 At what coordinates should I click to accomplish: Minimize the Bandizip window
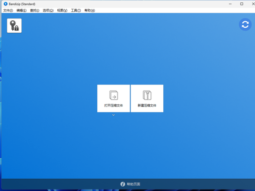(x=230, y=4)
